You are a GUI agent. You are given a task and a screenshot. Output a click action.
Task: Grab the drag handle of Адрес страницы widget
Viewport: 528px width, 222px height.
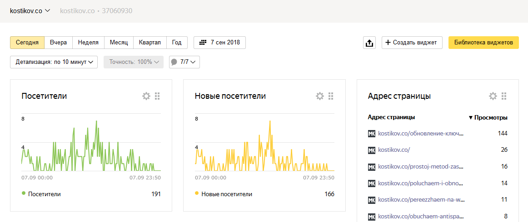pos(504,96)
